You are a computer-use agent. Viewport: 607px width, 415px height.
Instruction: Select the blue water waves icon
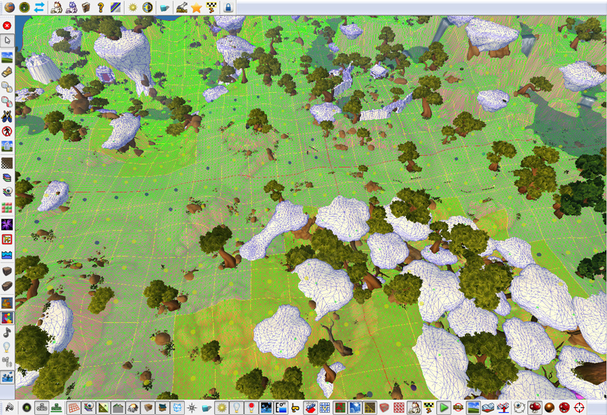[x=7, y=254]
